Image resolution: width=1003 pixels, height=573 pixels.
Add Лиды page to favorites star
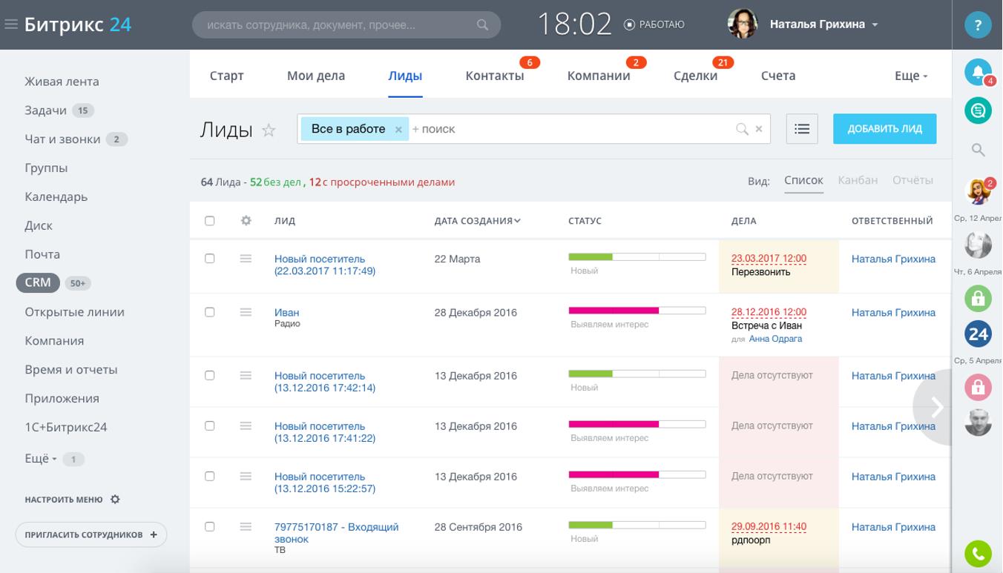tap(269, 130)
